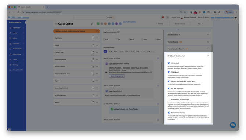Open the Calendar sidebar item
The height and width of the screenshot is (140, 246).
[17, 44]
